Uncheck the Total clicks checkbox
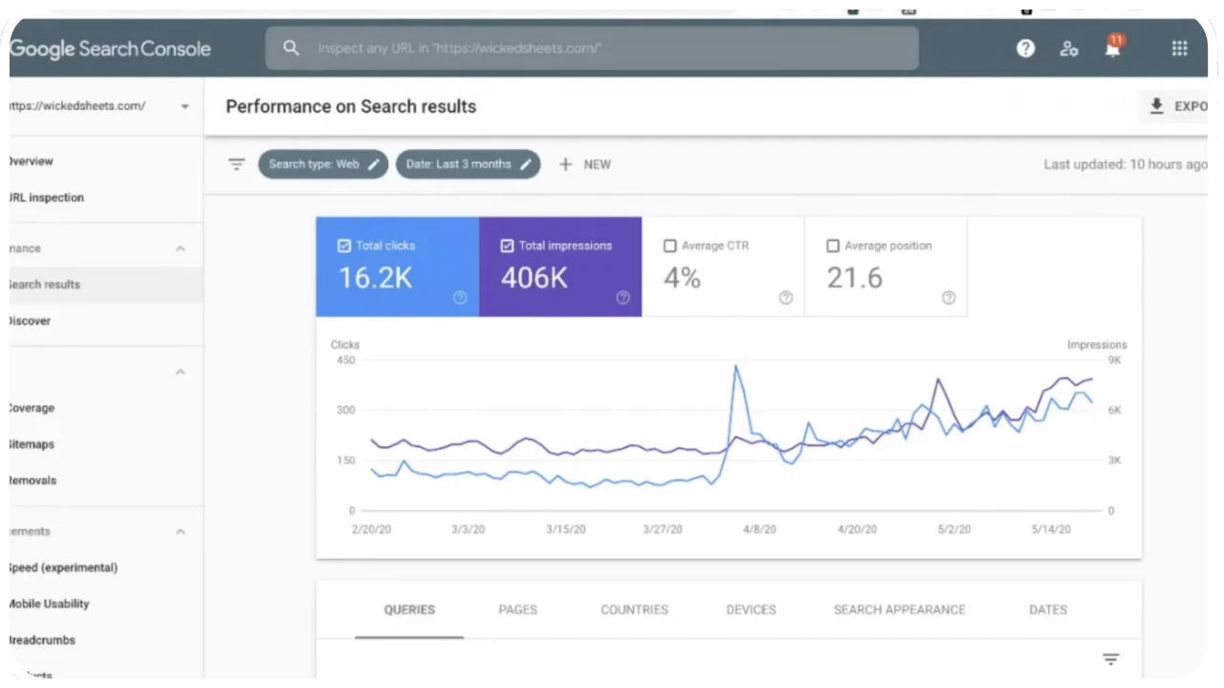Viewport: 1224px width, 688px height. pos(344,246)
